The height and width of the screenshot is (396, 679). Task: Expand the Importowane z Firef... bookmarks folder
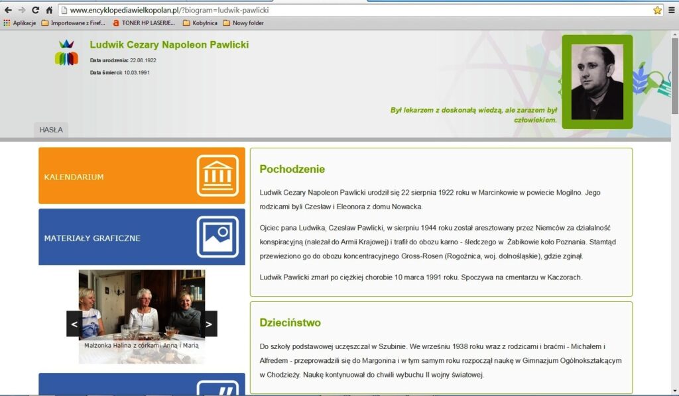73,23
